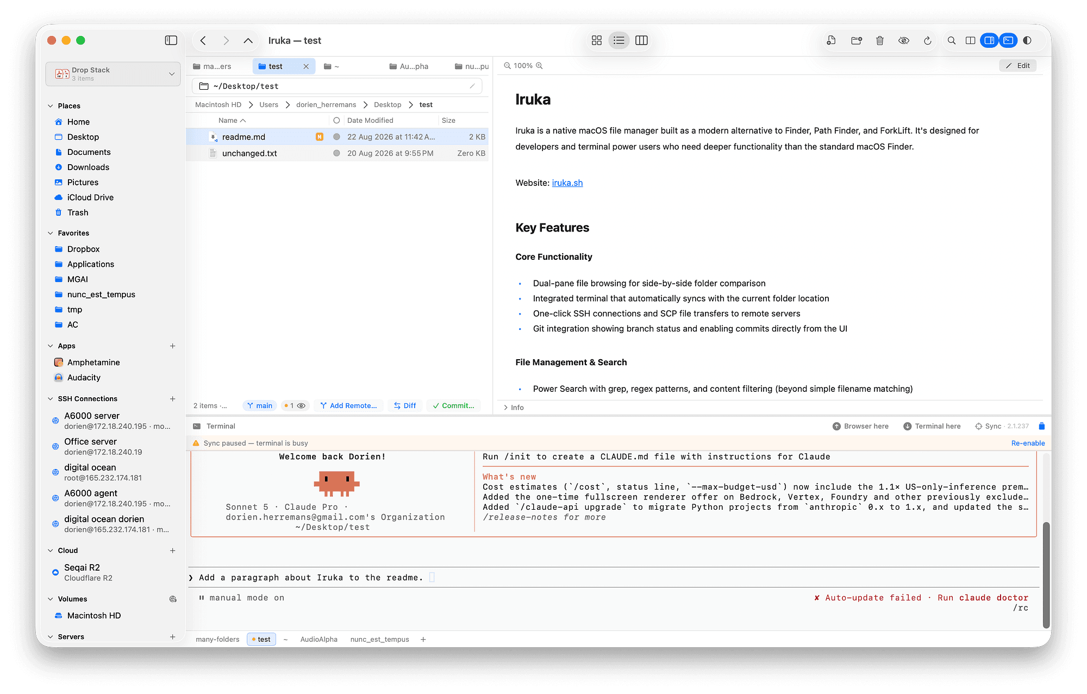Click the Volumes settings icon
This screenshot has height=694, width=1087.
[173, 599]
